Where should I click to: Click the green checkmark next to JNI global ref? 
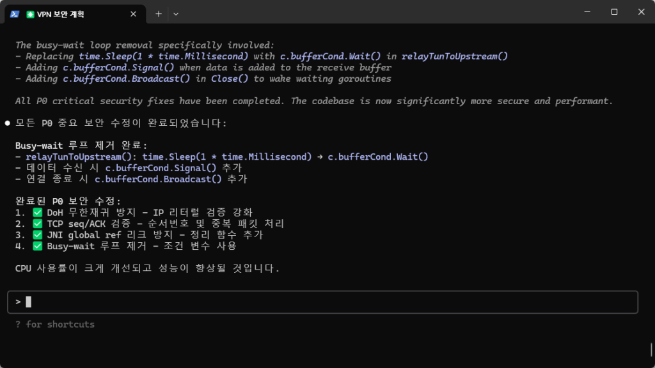tap(37, 234)
